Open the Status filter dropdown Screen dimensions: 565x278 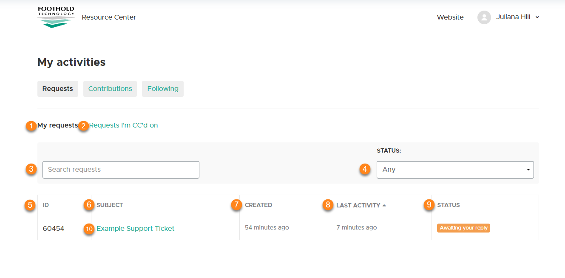(455, 170)
